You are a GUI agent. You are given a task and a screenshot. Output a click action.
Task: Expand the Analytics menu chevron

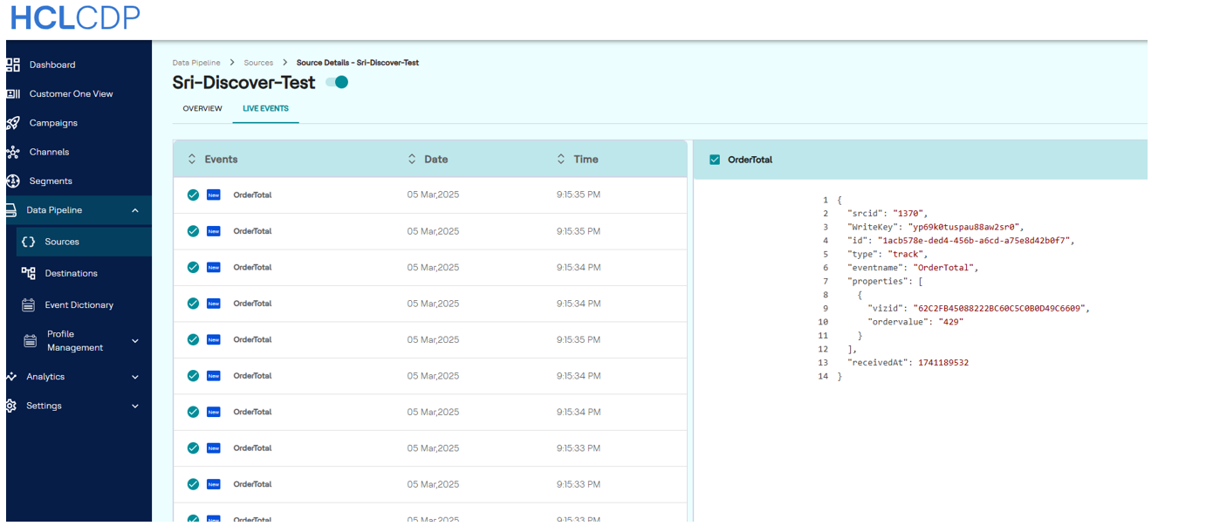(134, 377)
